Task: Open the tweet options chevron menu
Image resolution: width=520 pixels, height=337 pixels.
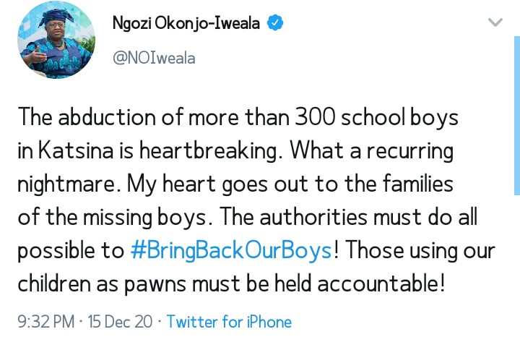Action: coord(495,23)
